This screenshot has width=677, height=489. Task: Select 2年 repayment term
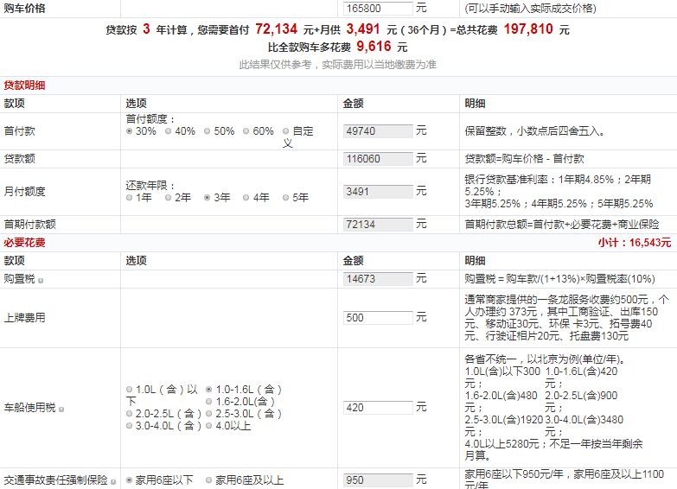tap(169, 198)
